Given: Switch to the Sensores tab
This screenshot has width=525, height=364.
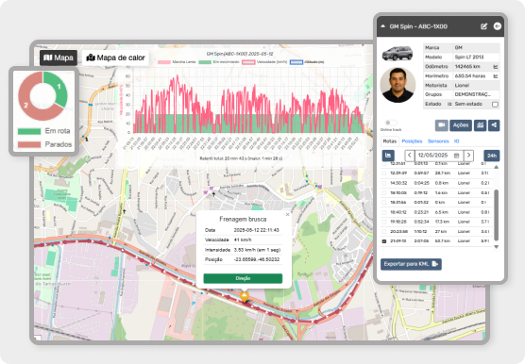Looking at the screenshot, I should click(438, 141).
